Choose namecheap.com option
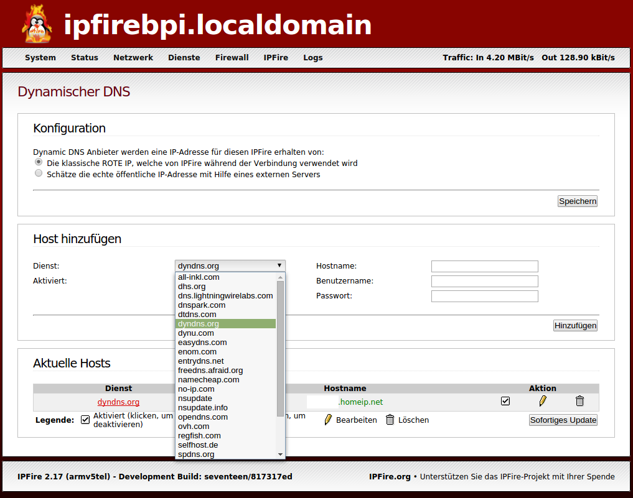Viewport: 633px width, 498px height. 226,379
